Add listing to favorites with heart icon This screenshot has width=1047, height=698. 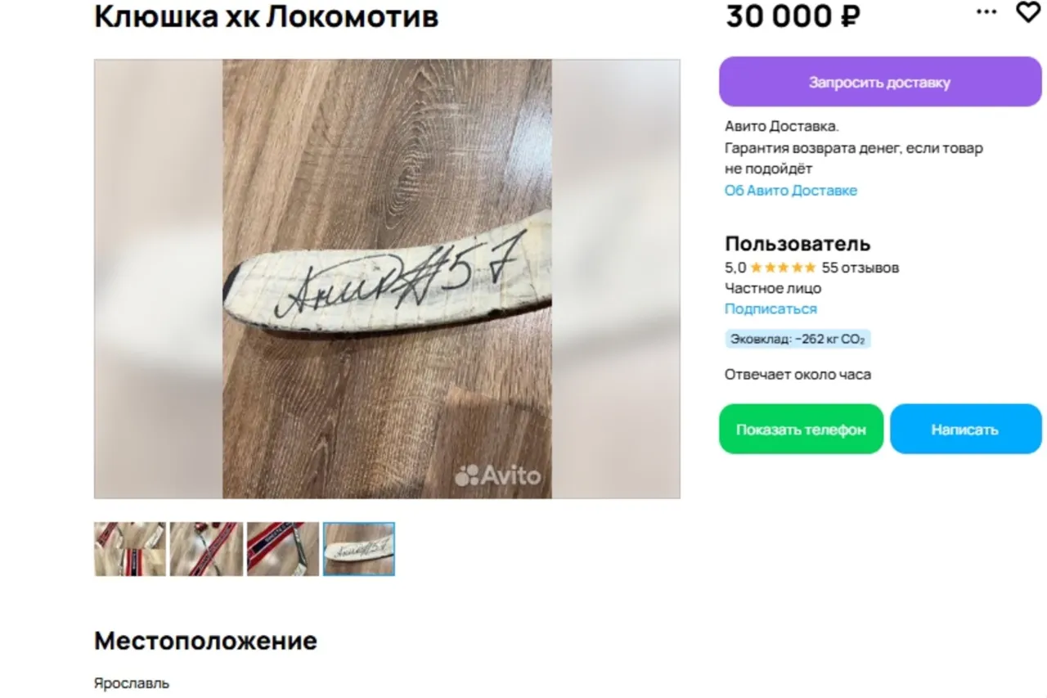(1027, 12)
